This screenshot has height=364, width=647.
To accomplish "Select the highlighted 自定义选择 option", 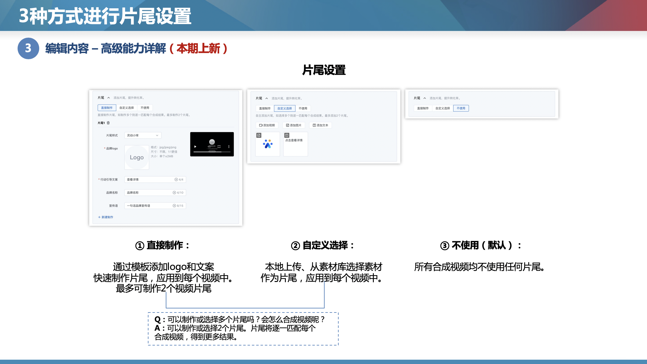I will [284, 108].
